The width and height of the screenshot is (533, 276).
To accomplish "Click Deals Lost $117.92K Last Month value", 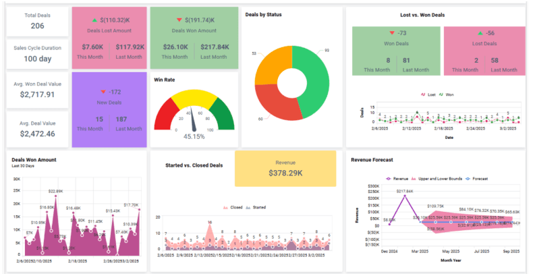I will [x=130, y=47].
